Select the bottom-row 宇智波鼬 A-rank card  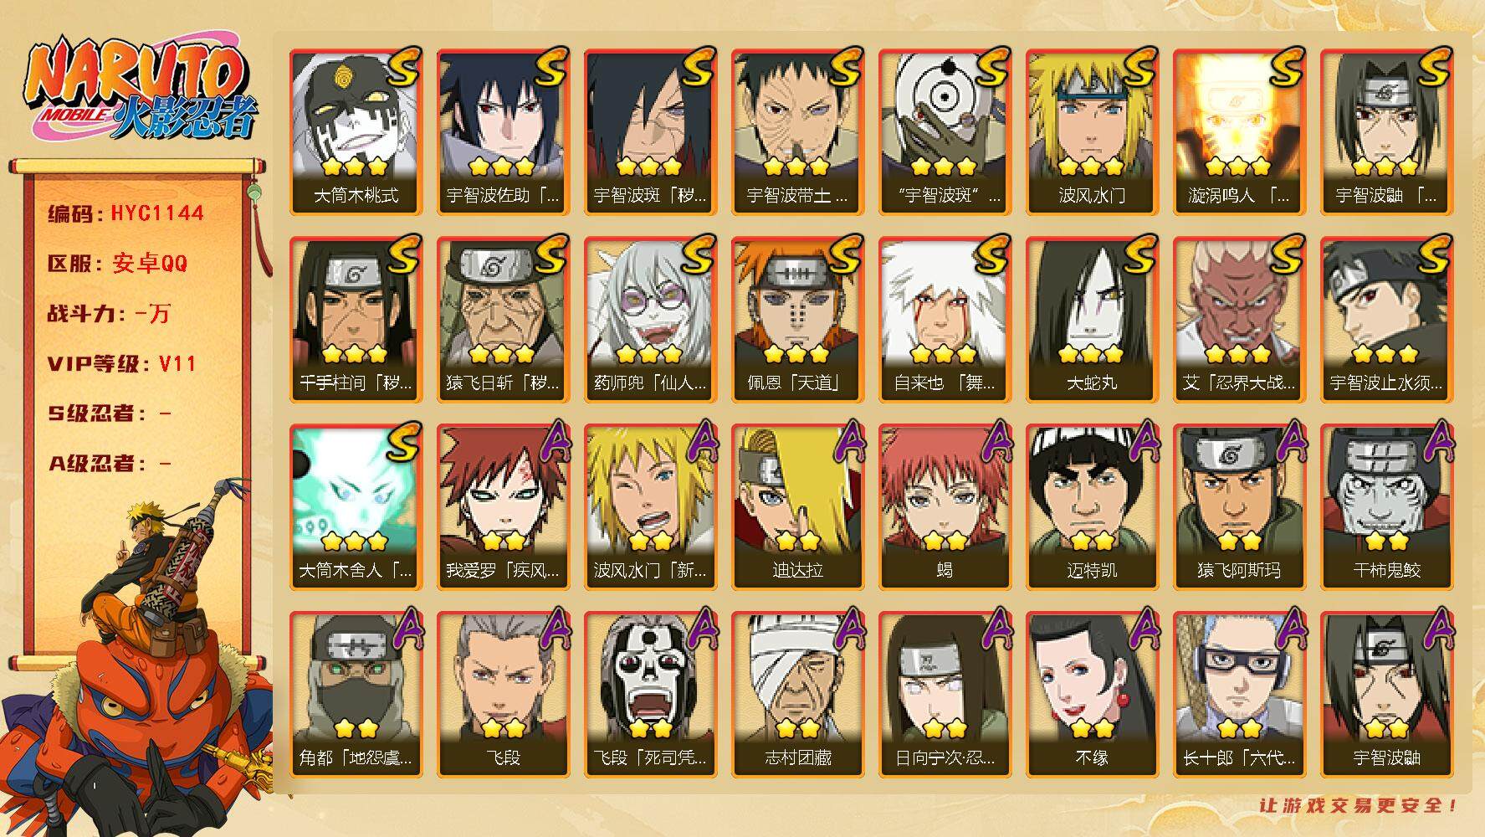pyautogui.click(x=1387, y=695)
